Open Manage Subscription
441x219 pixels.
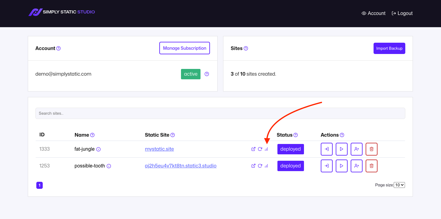pyautogui.click(x=185, y=48)
